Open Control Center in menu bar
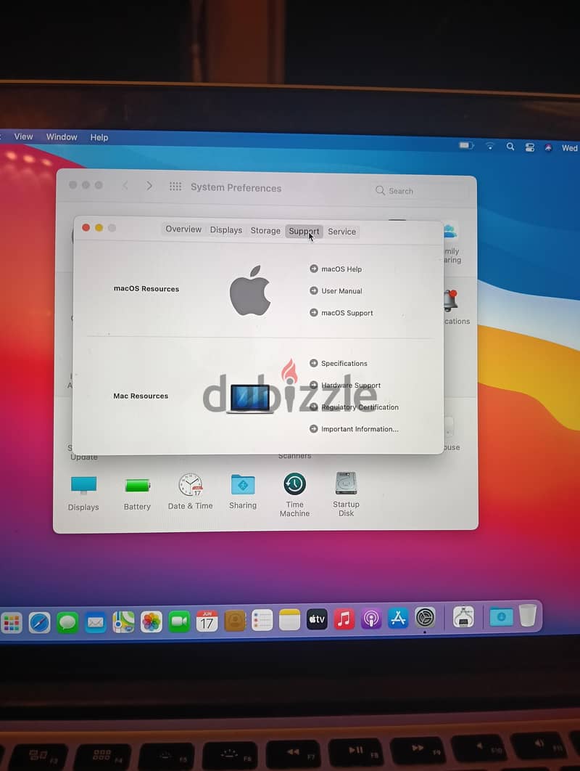Viewport: 580px width, 771px height. pos(529,147)
